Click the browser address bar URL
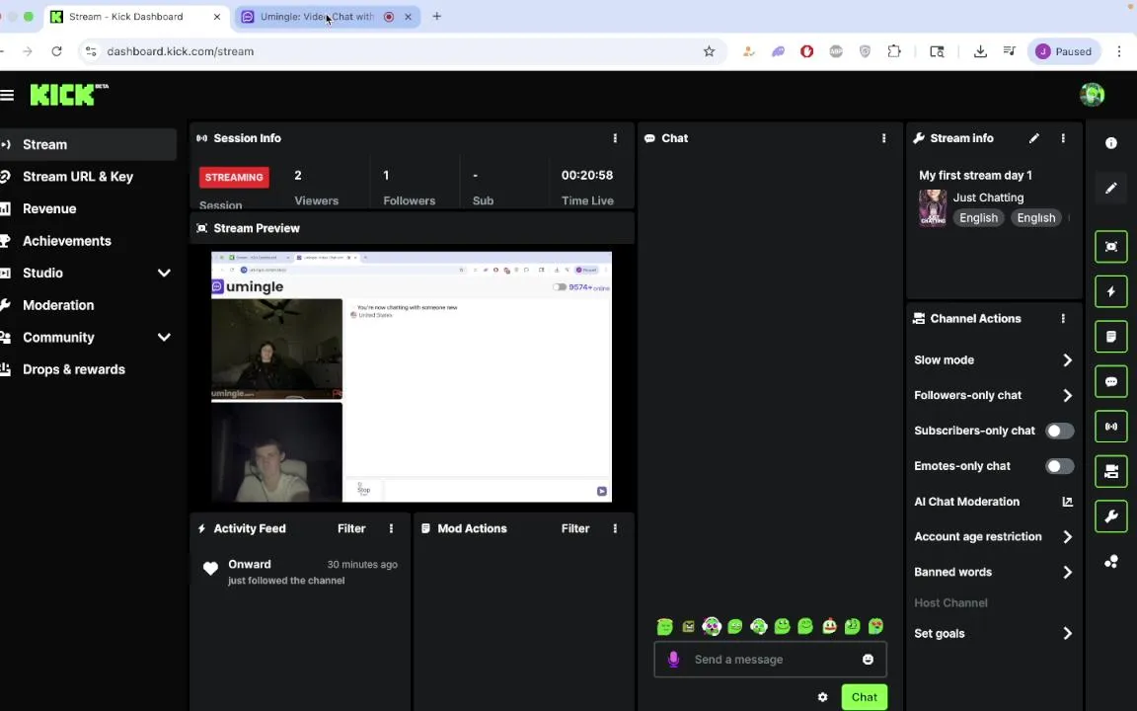Screen dimensions: 1137x711 181,51
